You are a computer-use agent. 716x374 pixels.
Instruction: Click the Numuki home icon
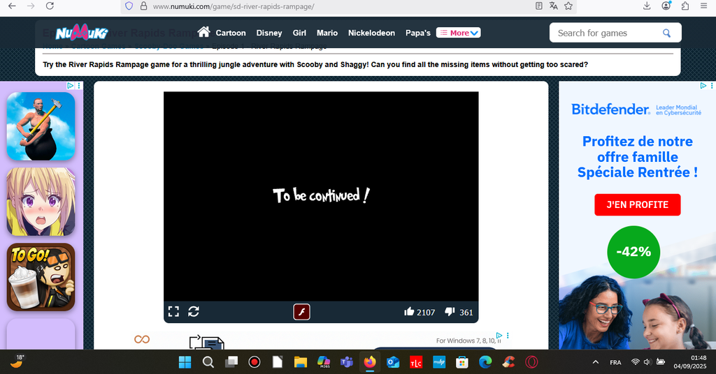pos(203,32)
